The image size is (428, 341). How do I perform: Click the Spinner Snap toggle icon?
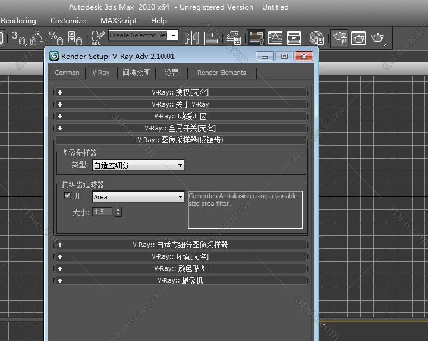(x=75, y=37)
